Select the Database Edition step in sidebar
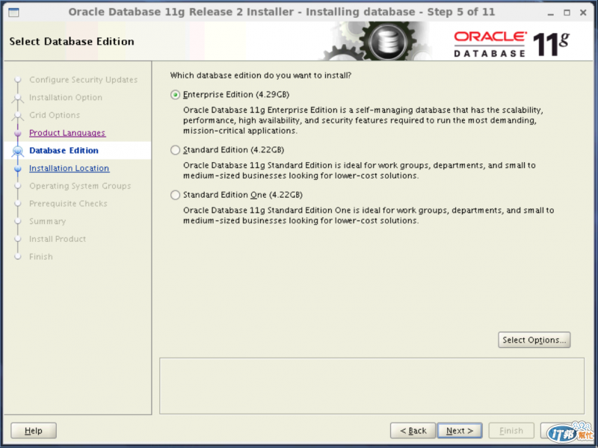Screen dimensions: 598x448 (x=64, y=151)
